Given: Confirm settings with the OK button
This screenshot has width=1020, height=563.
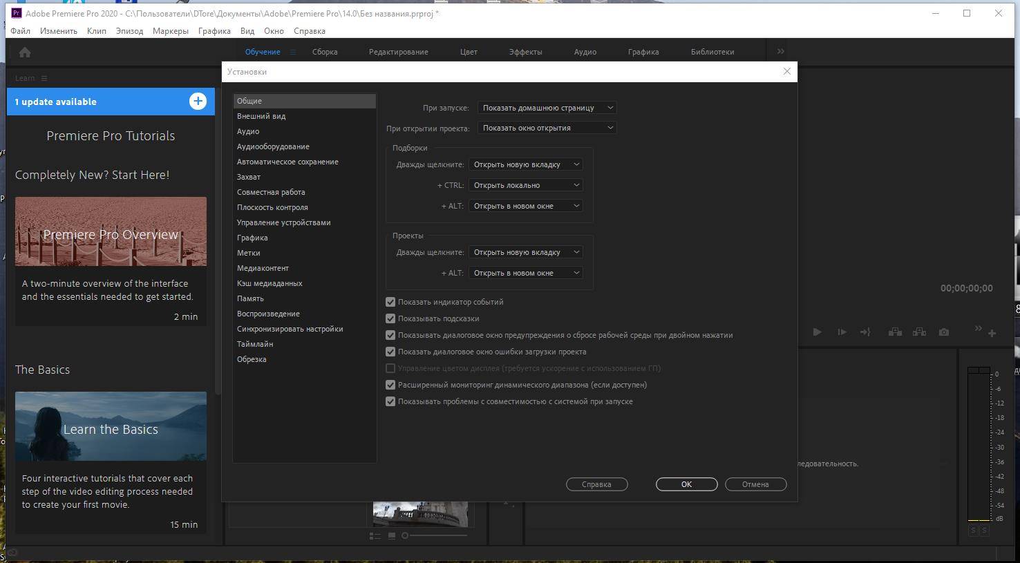Looking at the screenshot, I should click(686, 484).
